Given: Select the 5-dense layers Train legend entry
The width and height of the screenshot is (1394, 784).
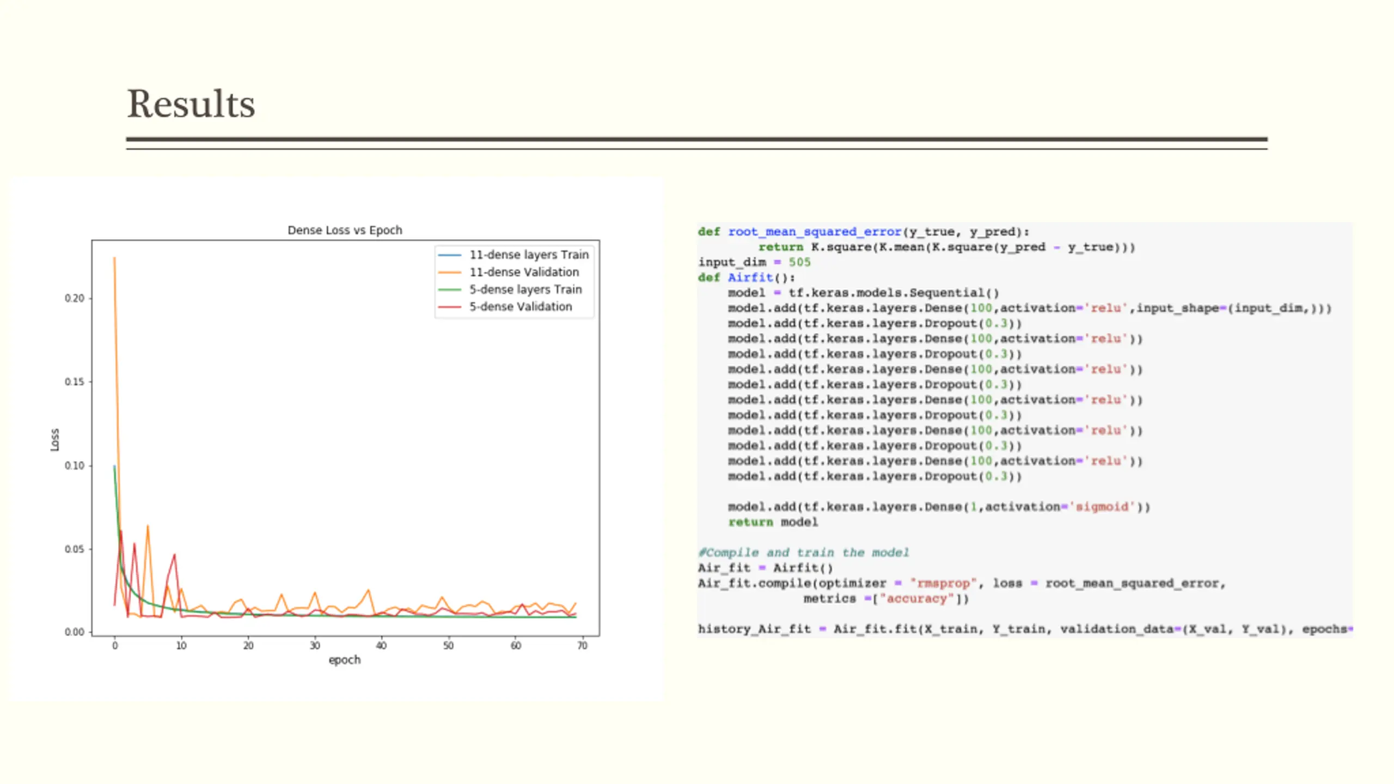Looking at the screenshot, I should pos(525,290).
